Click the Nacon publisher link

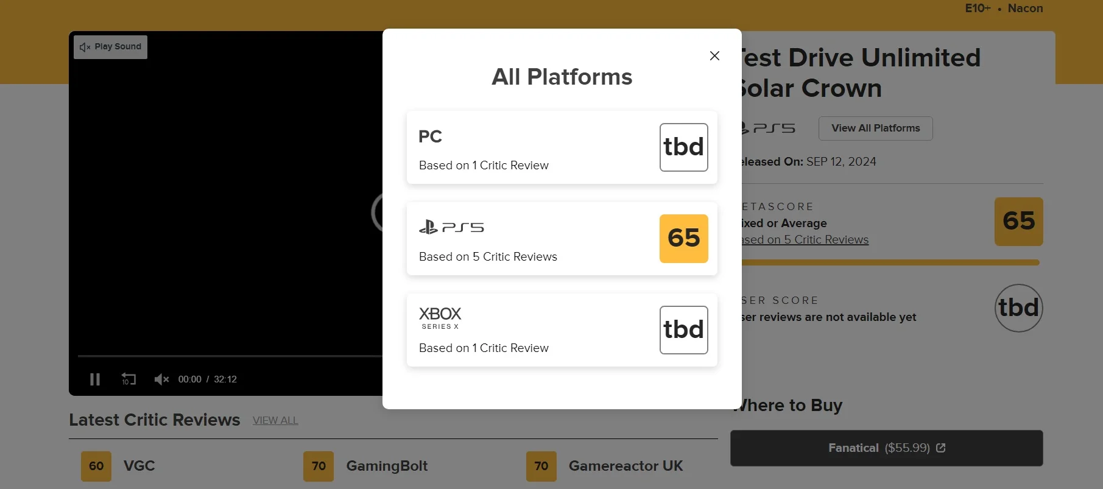(x=1025, y=8)
